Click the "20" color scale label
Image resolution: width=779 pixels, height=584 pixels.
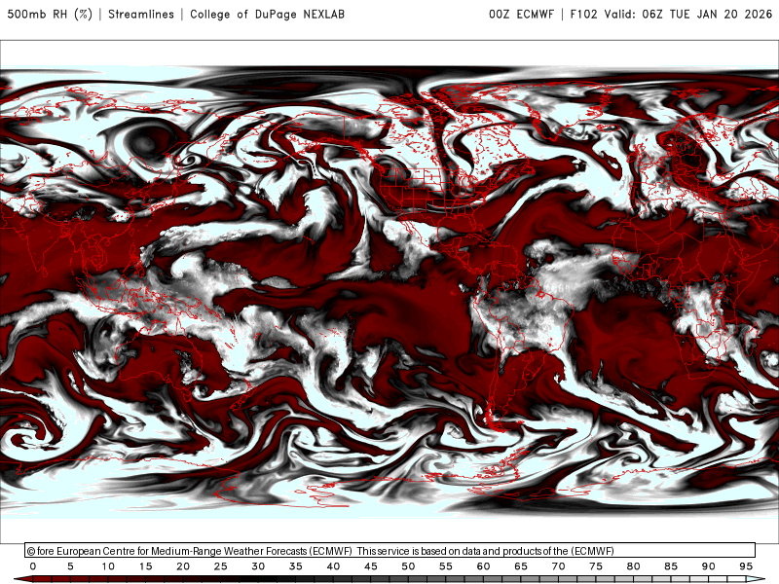[183, 566]
